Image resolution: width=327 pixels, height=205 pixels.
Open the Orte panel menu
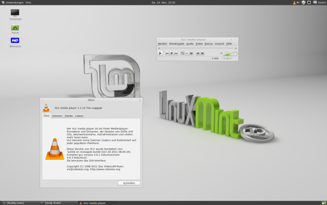pos(28,3)
